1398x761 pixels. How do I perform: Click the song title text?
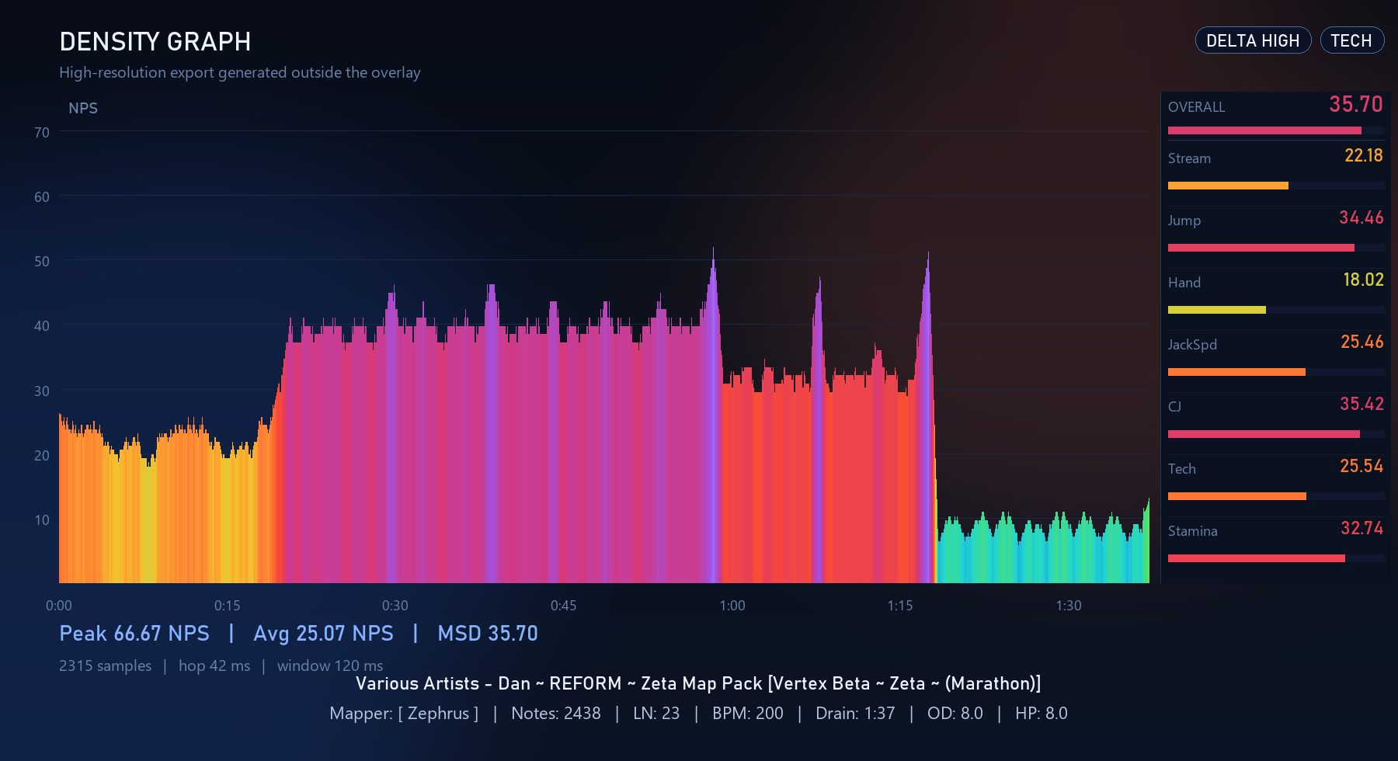[x=699, y=683]
